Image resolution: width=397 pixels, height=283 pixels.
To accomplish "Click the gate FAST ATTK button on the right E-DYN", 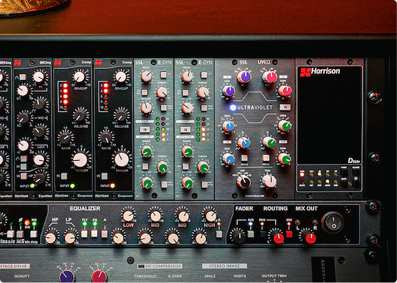I will [x=204, y=184].
